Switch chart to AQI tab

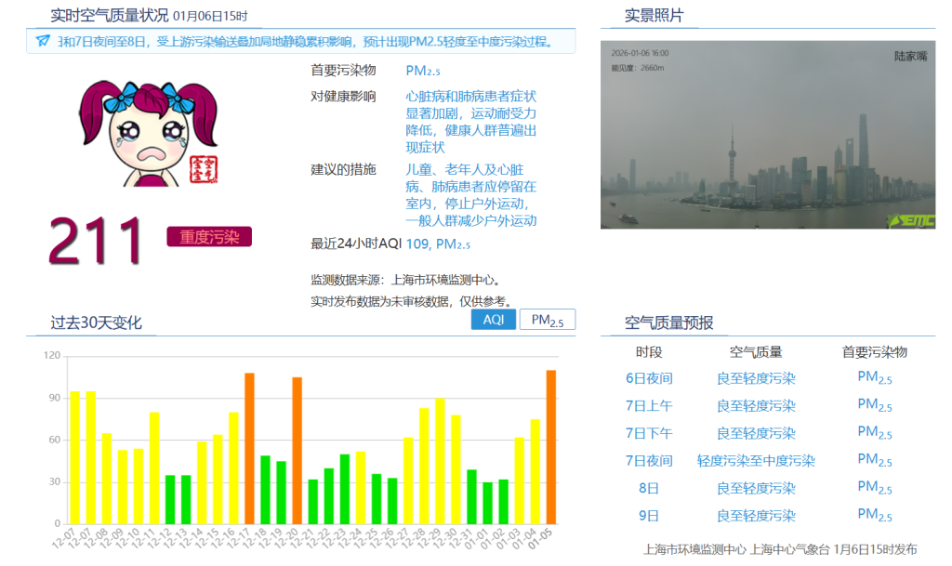pyautogui.click(x=493, y=320)
